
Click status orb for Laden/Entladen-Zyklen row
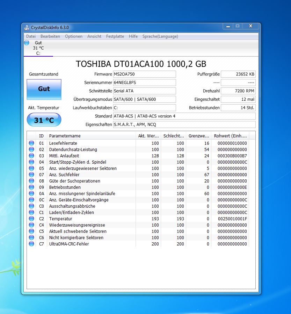31,212
